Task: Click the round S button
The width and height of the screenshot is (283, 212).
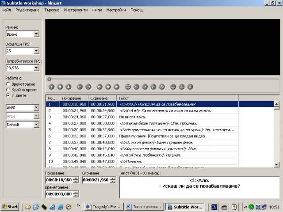Action: pyautogui.click(x=190, y=87)
